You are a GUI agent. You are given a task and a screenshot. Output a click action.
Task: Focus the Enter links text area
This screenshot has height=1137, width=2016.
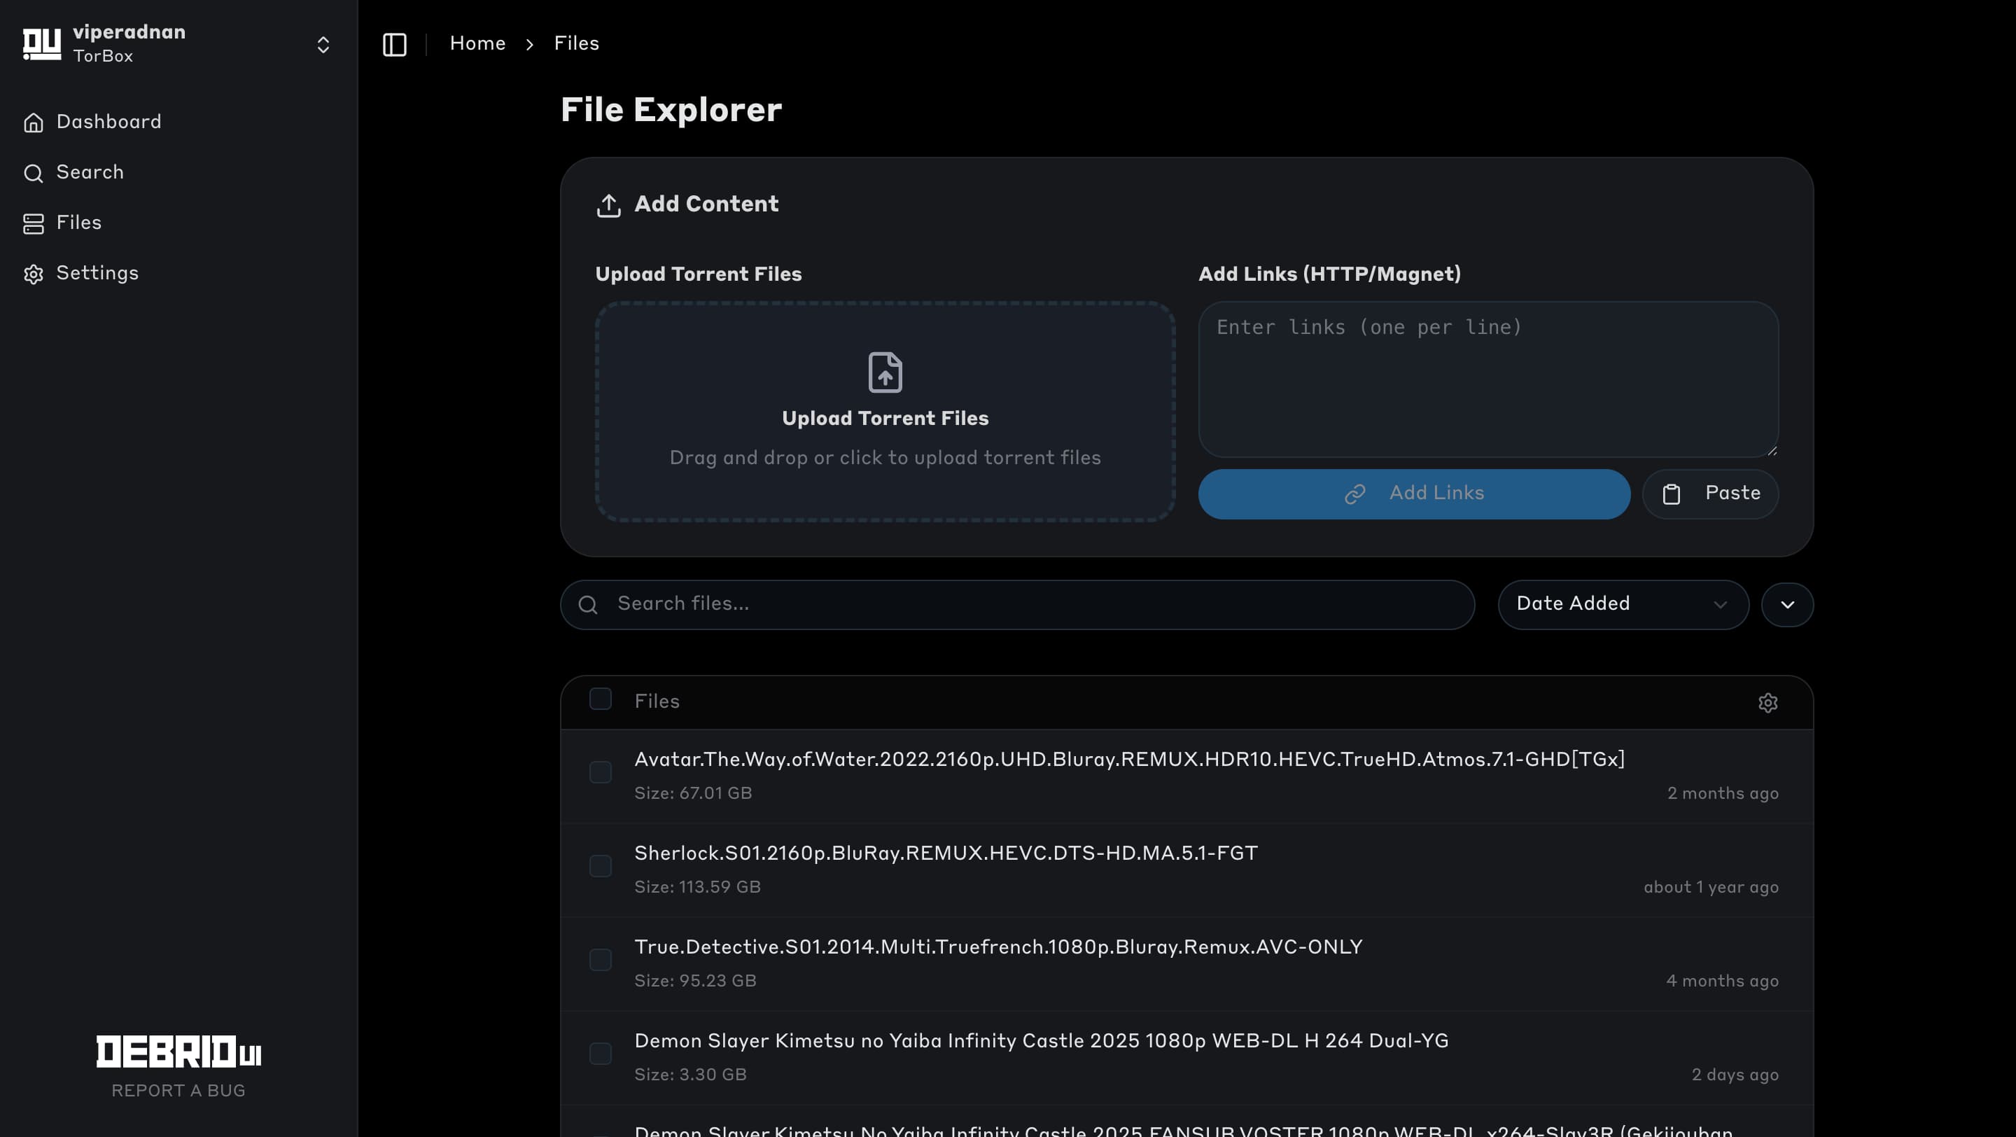coord(1487,379)
